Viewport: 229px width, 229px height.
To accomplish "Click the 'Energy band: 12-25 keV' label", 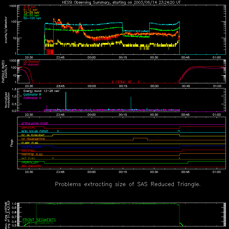I will coord(42,91).
